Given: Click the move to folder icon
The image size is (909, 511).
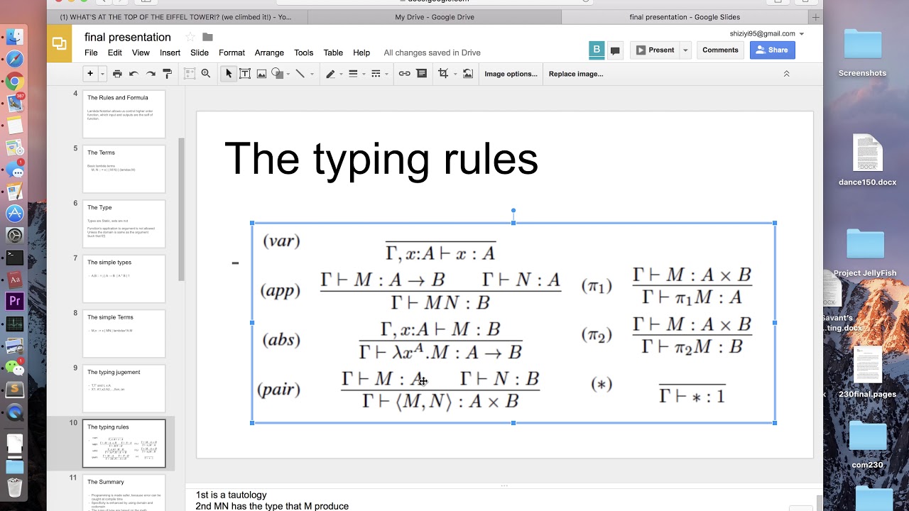Looking at the screenshot, I should (207, 37).
